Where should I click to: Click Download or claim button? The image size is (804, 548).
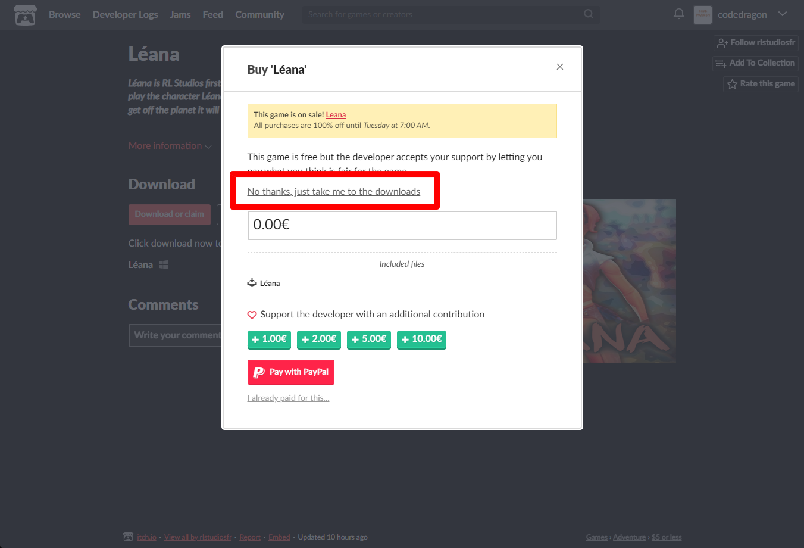[170, 214]
